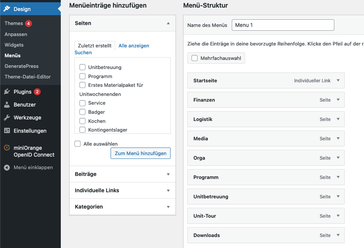Tick the Alle auswählen checkbox

pos(78,144)
